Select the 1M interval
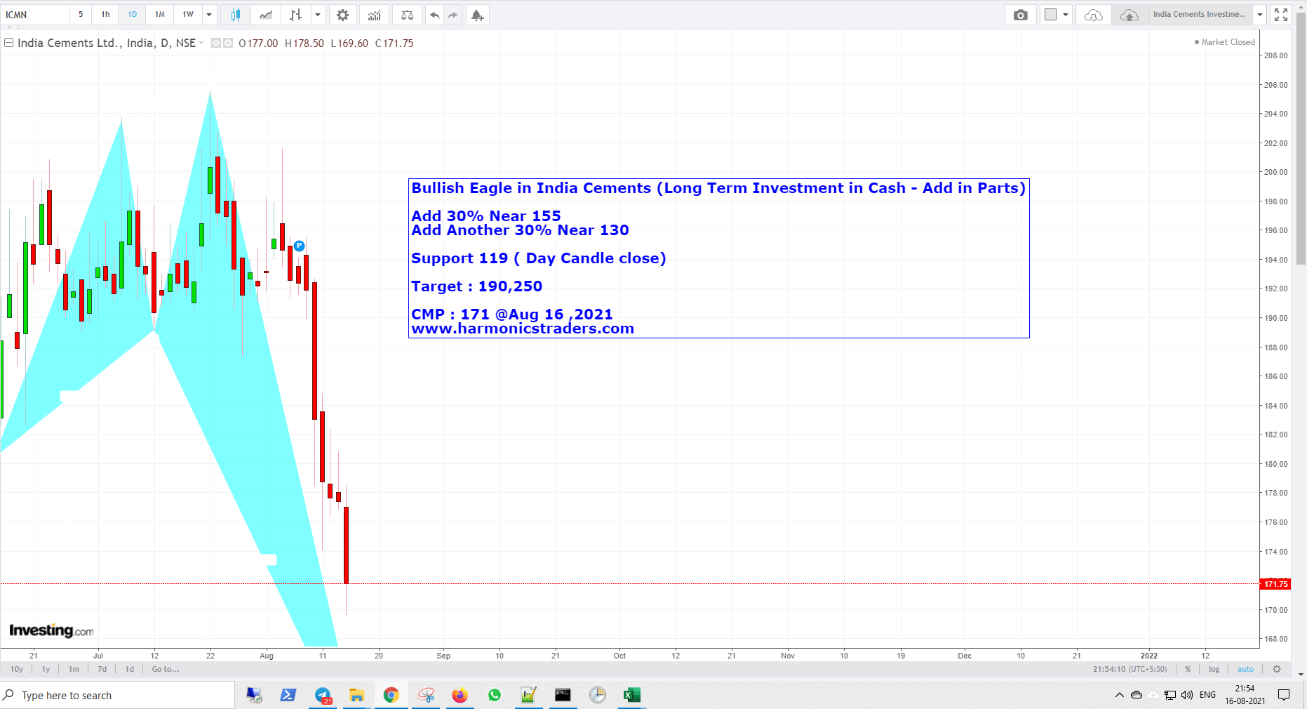The height and width of the screenshot is (709, 1307). click(x=160, y=15)
